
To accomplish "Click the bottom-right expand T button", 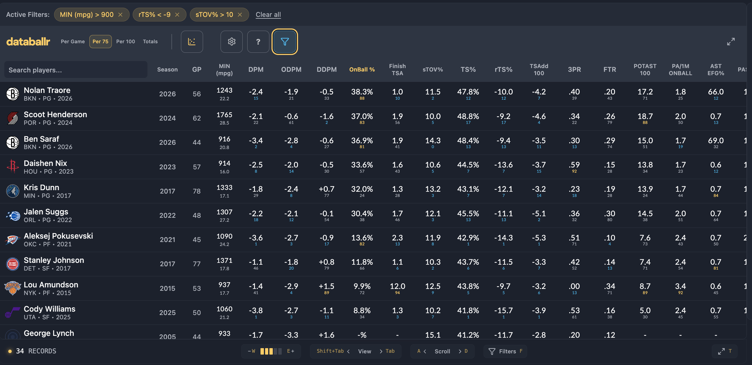I will coord(725,351).
